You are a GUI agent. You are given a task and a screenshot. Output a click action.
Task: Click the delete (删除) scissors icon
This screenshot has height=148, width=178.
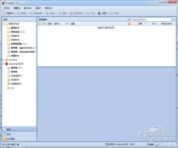pos(60,13)
